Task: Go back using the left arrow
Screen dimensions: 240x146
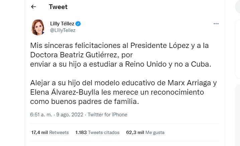Action: (33, 7)
